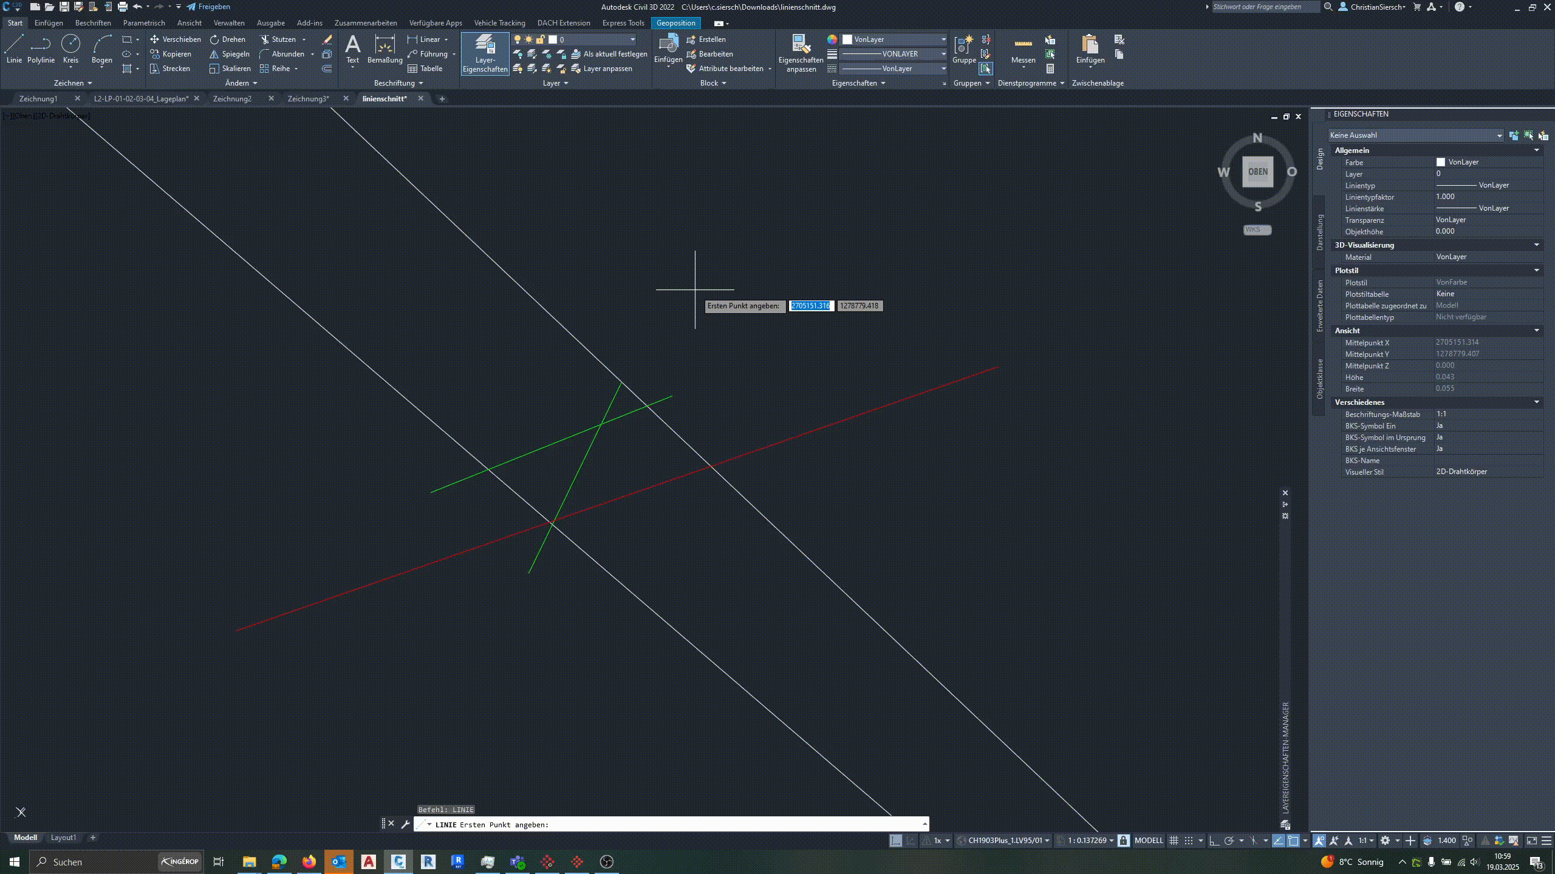
Task: Collapse the Allgemein section
Action: 1537,150
